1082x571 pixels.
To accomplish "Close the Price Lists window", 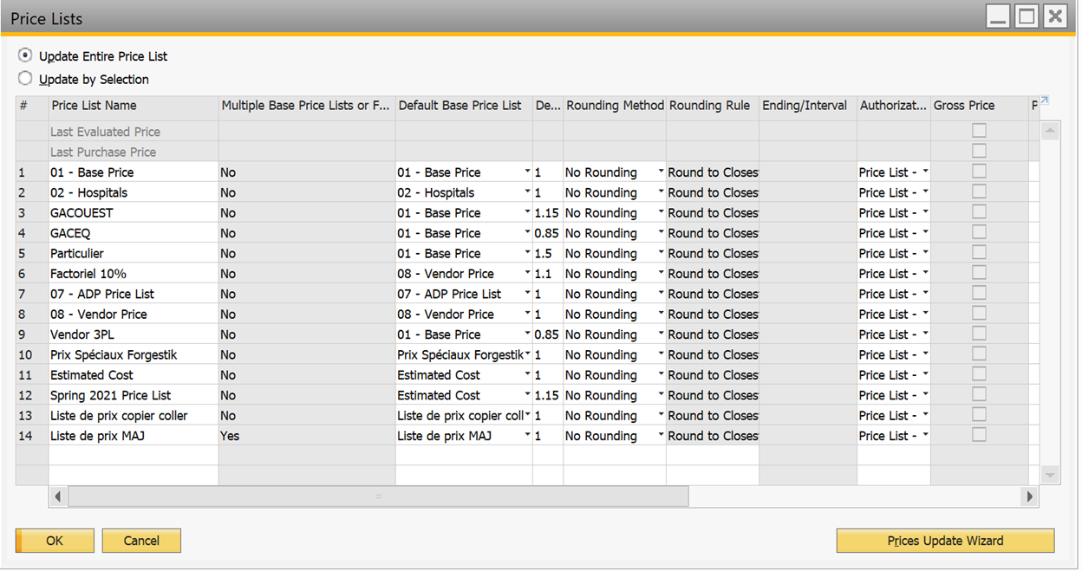I will pyautogui.click(x=1054, y=16).
